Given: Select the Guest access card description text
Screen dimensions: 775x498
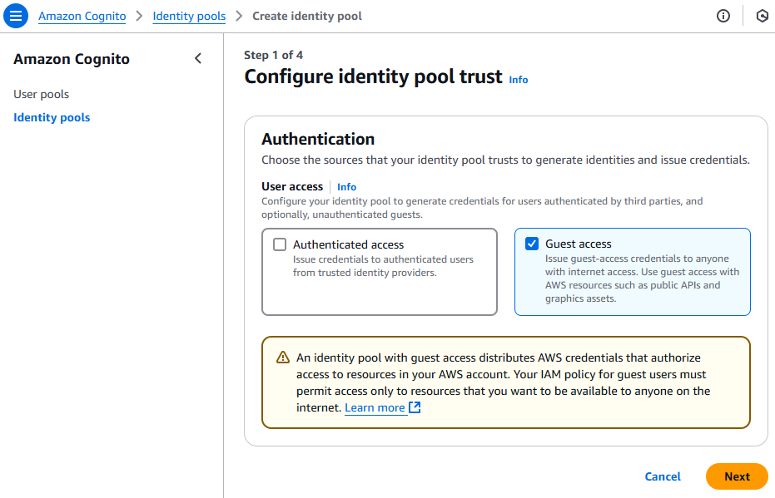Looking at the screenshot, I should click(x=642, y=279).
